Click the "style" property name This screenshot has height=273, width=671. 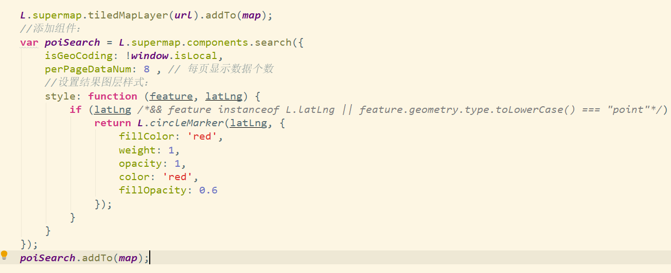[x=60, y=96]
